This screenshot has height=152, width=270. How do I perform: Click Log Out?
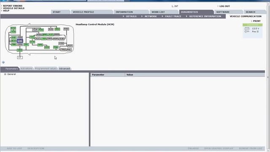pos(224,6)
